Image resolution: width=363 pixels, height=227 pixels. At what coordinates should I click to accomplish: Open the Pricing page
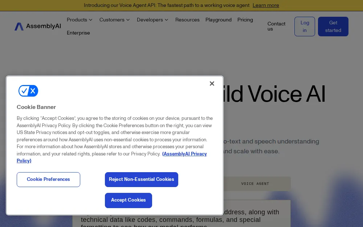coord(245,20)
